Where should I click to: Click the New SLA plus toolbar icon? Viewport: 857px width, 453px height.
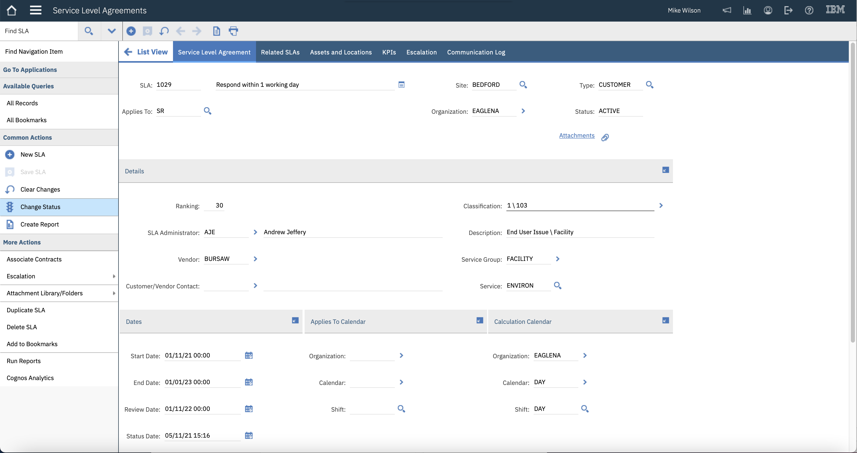pyautogui.click(x=131, y=31)
